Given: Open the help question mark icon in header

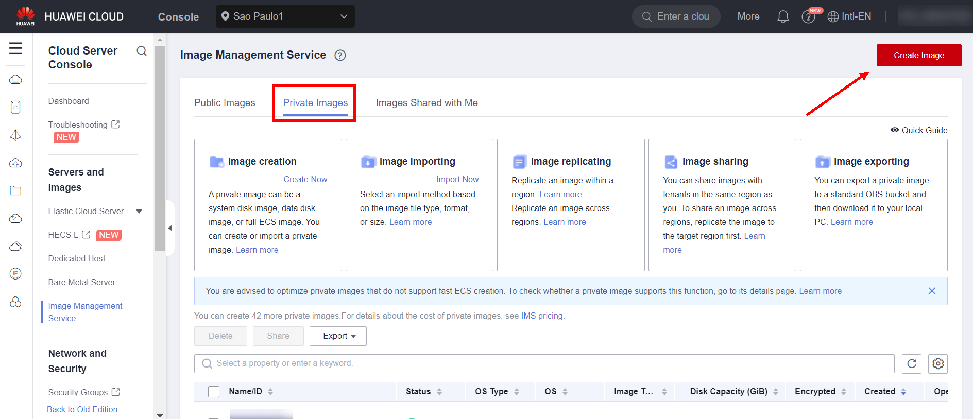Looking at the screenshot, I should tap(808, 17).
